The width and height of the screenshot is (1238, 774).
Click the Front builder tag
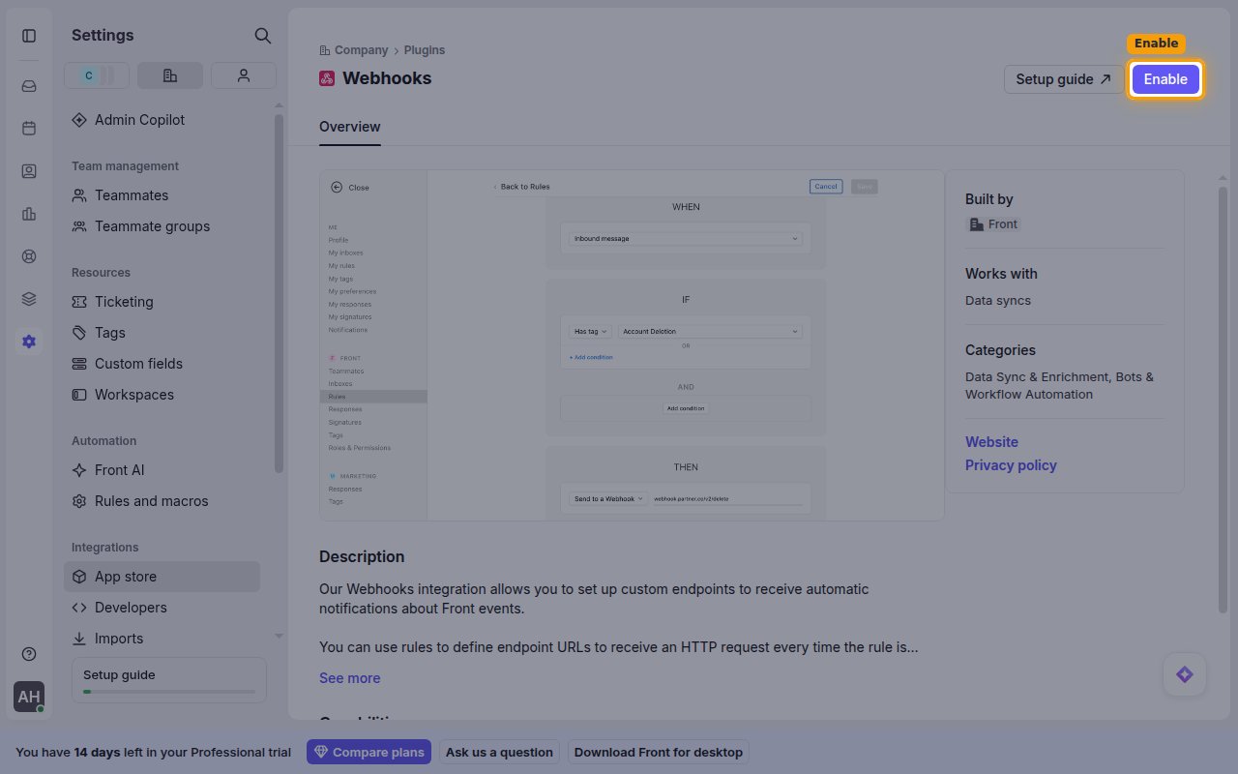click(993, 224)
